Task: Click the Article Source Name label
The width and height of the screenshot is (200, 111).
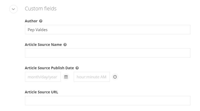Action: click(43, 45)
